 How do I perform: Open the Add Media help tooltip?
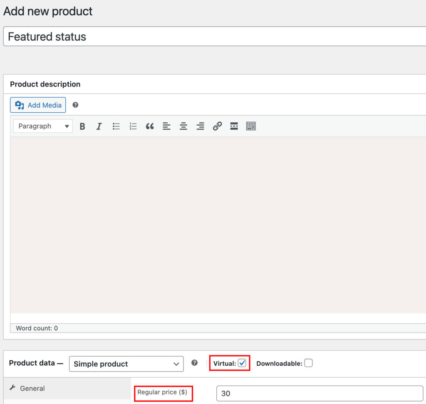[x=75, y=105]
